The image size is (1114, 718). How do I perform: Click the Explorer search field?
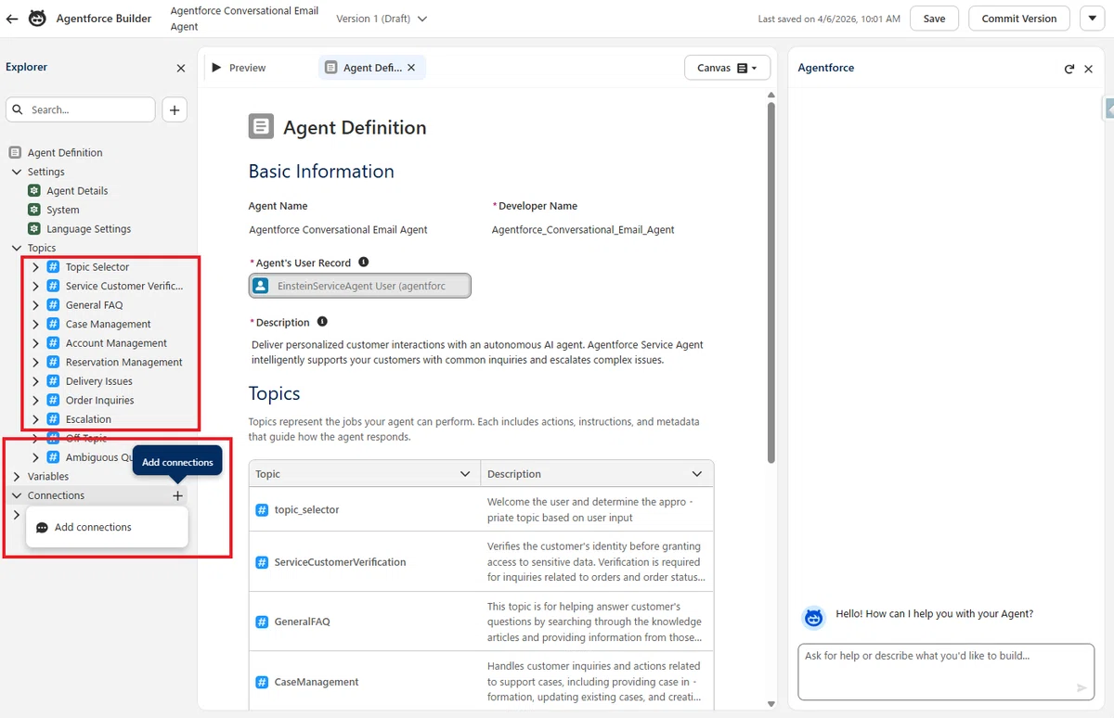point(81,109)
